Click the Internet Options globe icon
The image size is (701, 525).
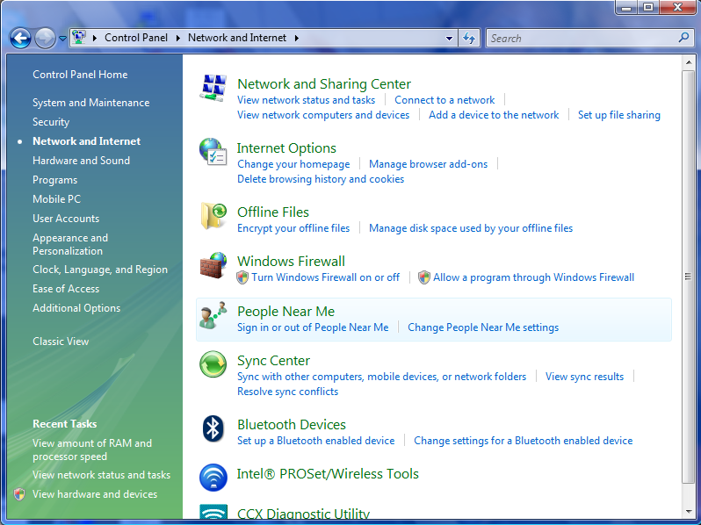pos(213,152)
